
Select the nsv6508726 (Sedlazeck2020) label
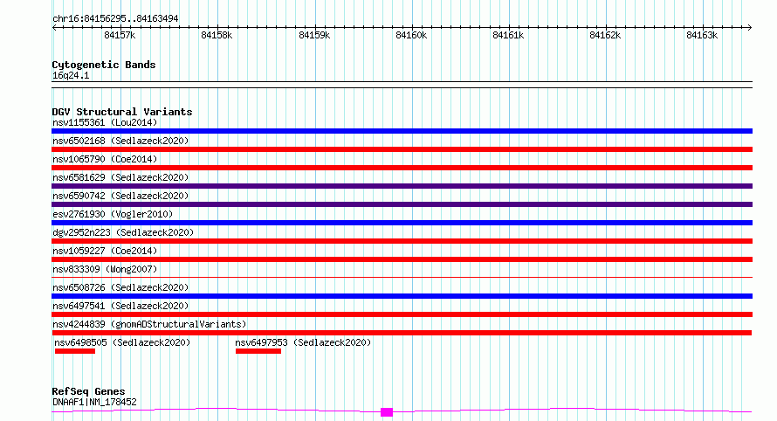click(120, 287)
